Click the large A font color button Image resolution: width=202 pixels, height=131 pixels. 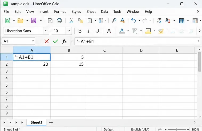click(x=109, y=31)
